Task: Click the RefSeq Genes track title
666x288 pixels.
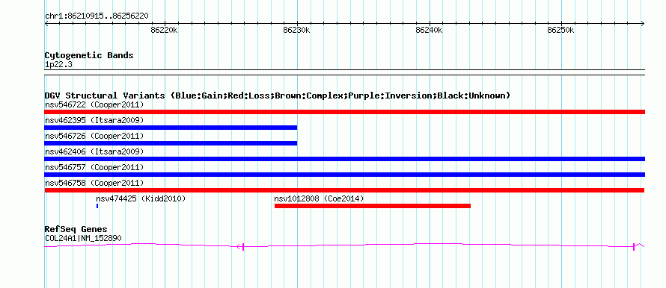Action: point(76,230)
